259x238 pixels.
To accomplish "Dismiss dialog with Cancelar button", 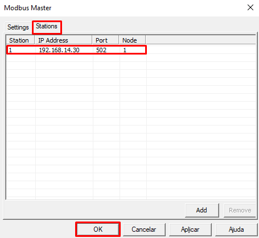I will coord(144,229).
